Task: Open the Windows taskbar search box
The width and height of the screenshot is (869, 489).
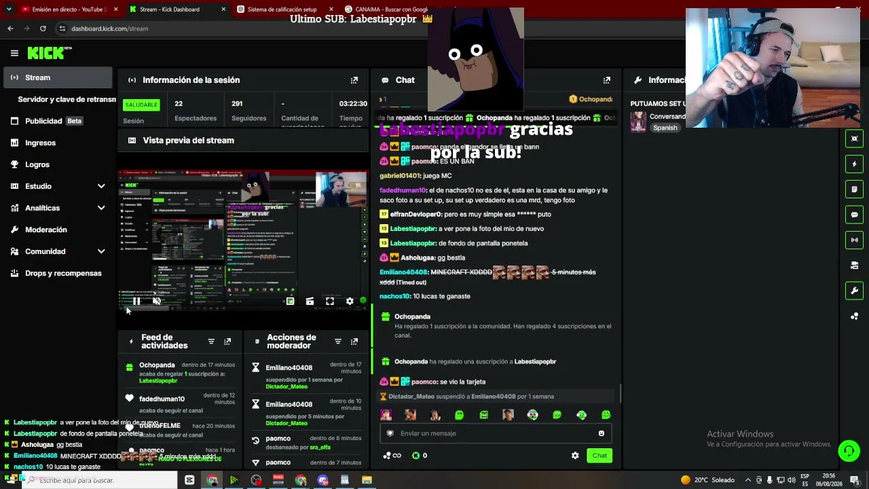Action: (x=99, y=480)
